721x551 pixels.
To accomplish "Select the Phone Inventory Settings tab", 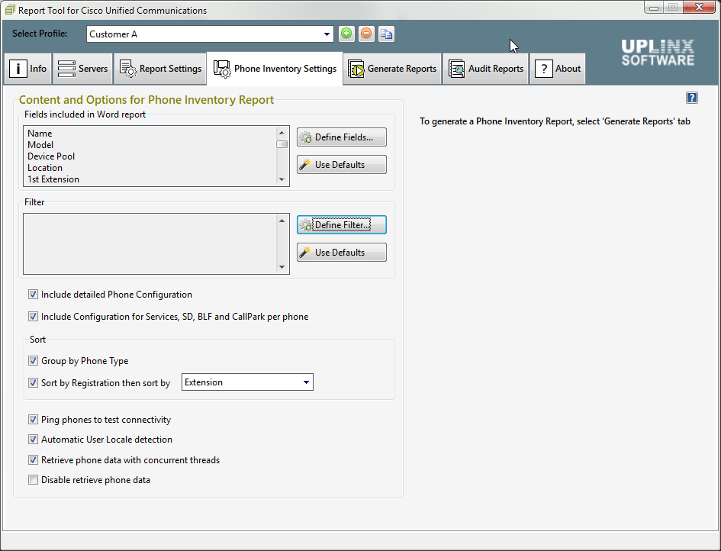I will [x=275, y=69].
